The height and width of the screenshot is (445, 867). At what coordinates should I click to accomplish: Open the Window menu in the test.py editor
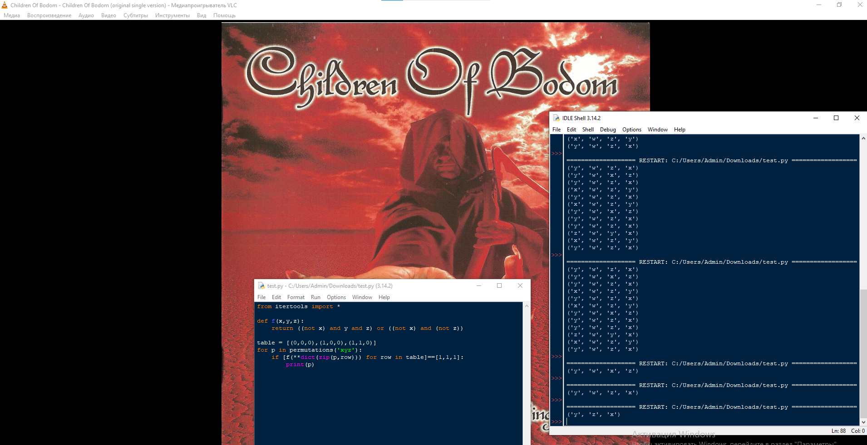(x=362, y=297)
